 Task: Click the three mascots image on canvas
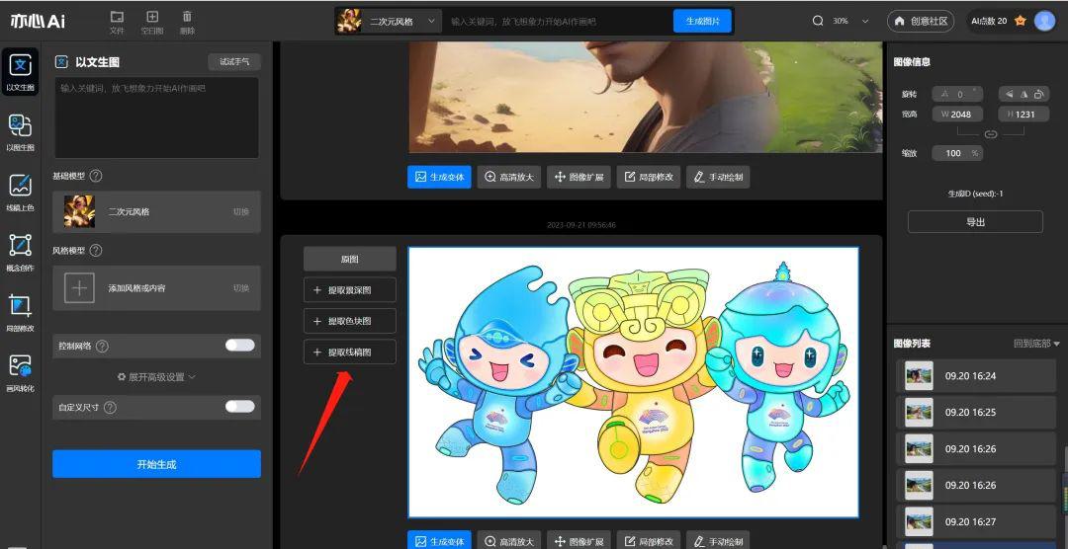pos(634,382)
